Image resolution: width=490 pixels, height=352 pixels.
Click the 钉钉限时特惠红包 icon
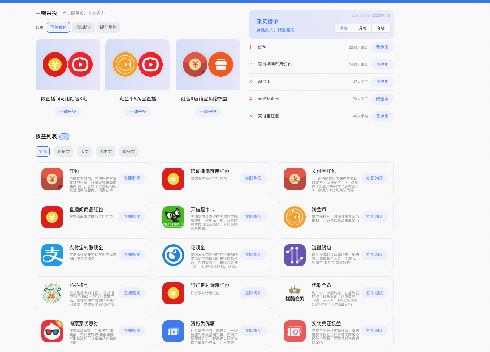click(x=173, y=293)
